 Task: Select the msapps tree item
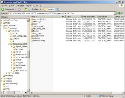coord(8,81)
